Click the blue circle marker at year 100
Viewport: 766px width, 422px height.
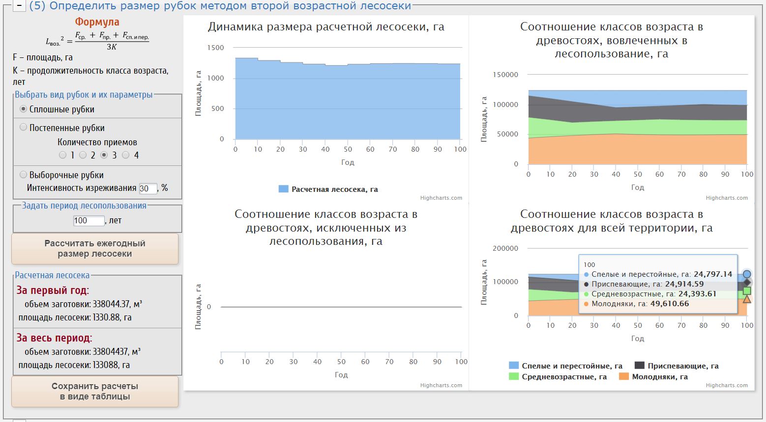tap(747, 274)
